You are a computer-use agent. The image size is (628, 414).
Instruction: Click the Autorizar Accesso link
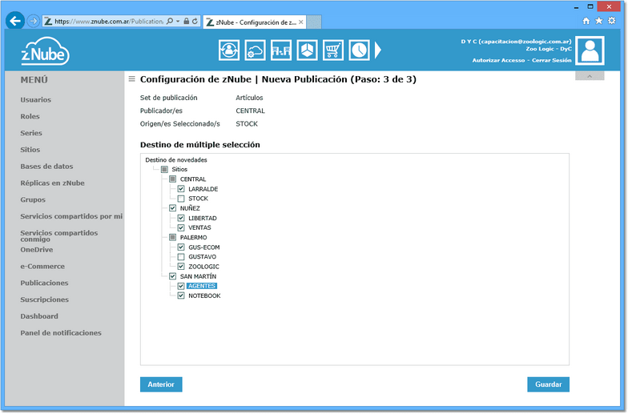click(498, 61)
